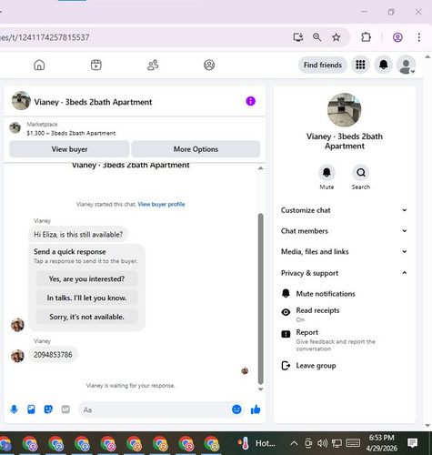
Task: Attach a photo using the image icon
Action: point(31,409)
